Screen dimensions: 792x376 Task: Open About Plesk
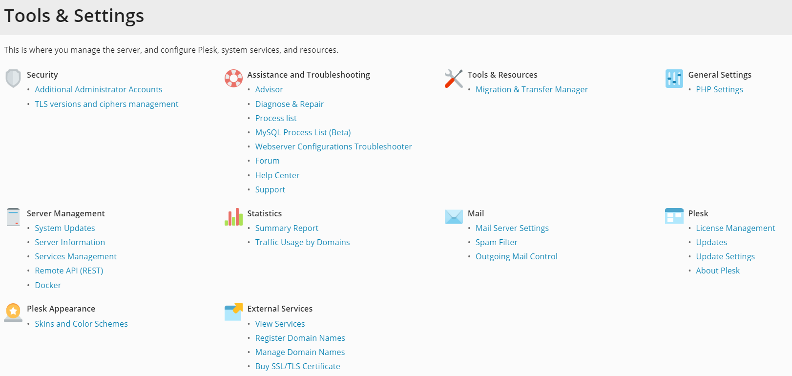coord(718,271)
